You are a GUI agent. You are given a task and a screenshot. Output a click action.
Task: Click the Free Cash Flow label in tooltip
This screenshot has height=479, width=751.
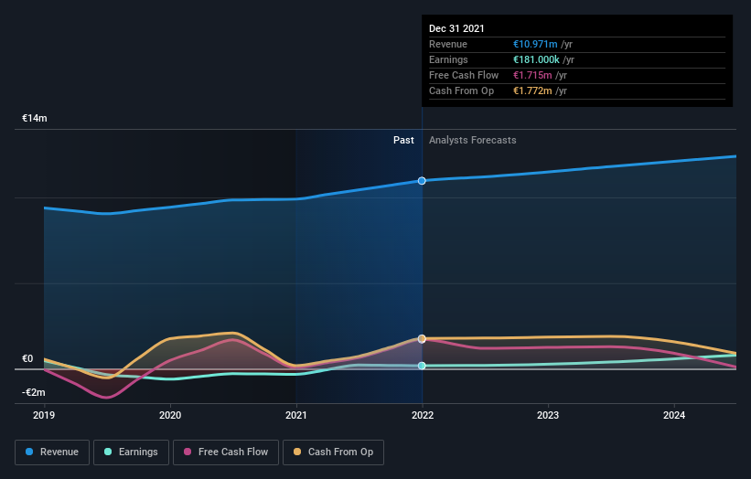(464, 75)
